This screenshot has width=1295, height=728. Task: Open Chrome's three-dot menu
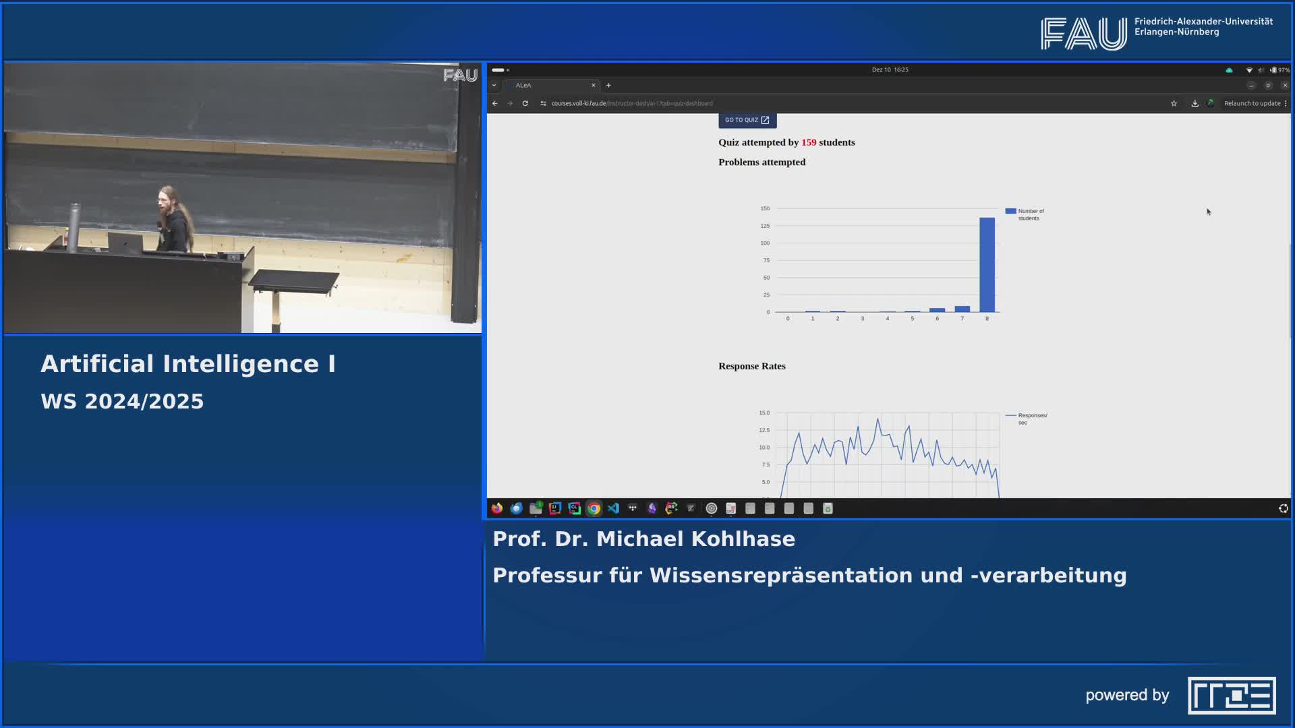click(x=1286, y=103)
